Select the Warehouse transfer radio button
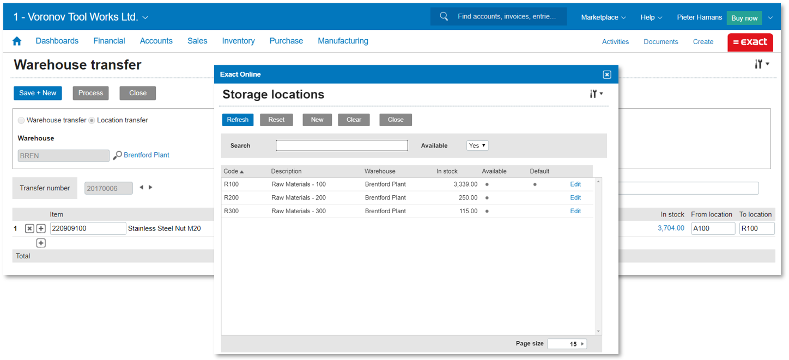 click(x=21, y=120)
